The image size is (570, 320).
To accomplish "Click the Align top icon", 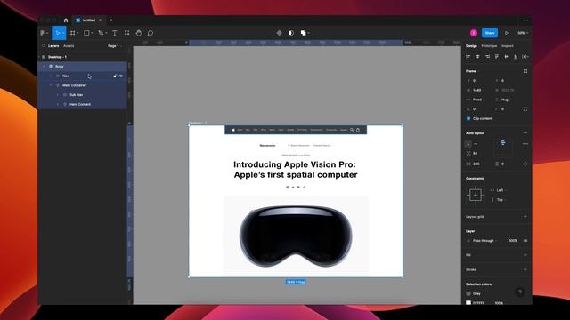I will [x=497, y=57].
